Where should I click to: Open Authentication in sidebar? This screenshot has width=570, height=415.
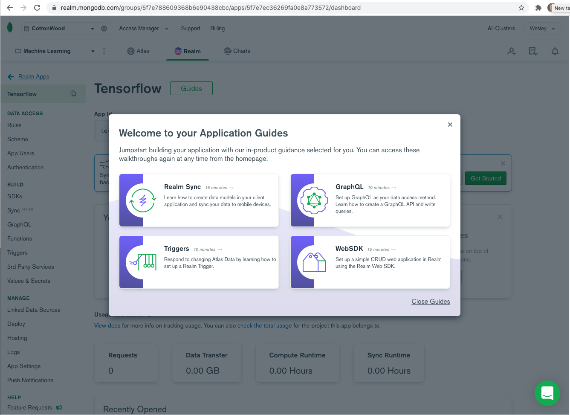[x=26, y=168]
